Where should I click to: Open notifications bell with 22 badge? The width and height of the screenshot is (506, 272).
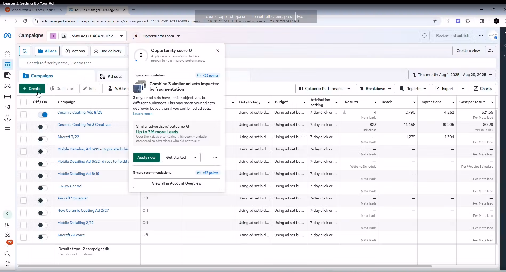coord(8,244)
